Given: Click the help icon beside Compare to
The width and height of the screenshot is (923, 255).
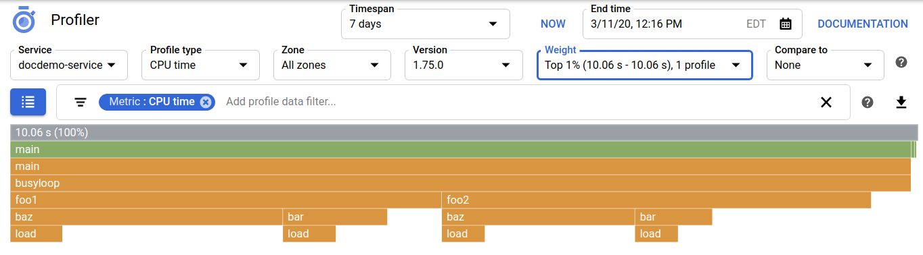Looking at the screenshot, I should [x=901, y=62].
